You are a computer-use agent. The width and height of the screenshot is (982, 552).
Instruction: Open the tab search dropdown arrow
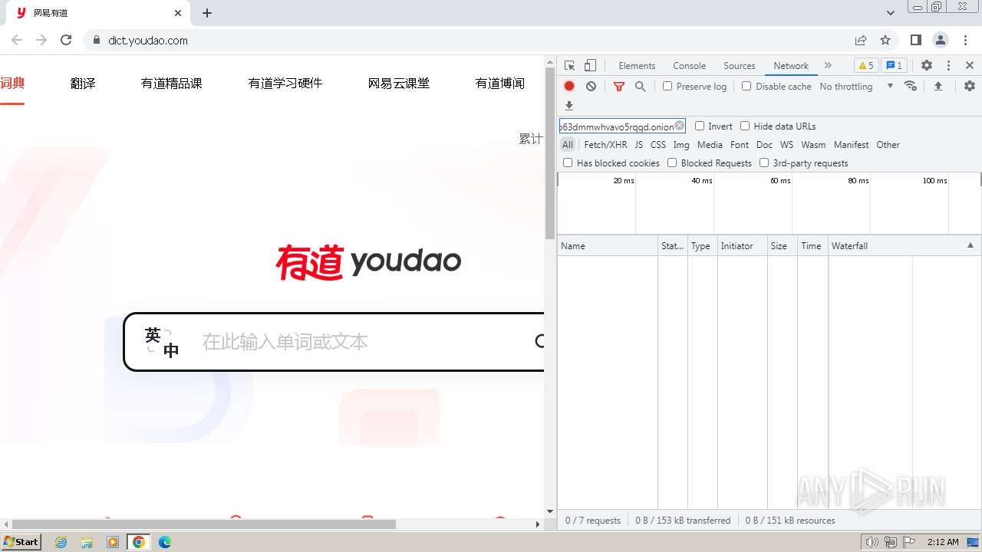coord(891,13)
